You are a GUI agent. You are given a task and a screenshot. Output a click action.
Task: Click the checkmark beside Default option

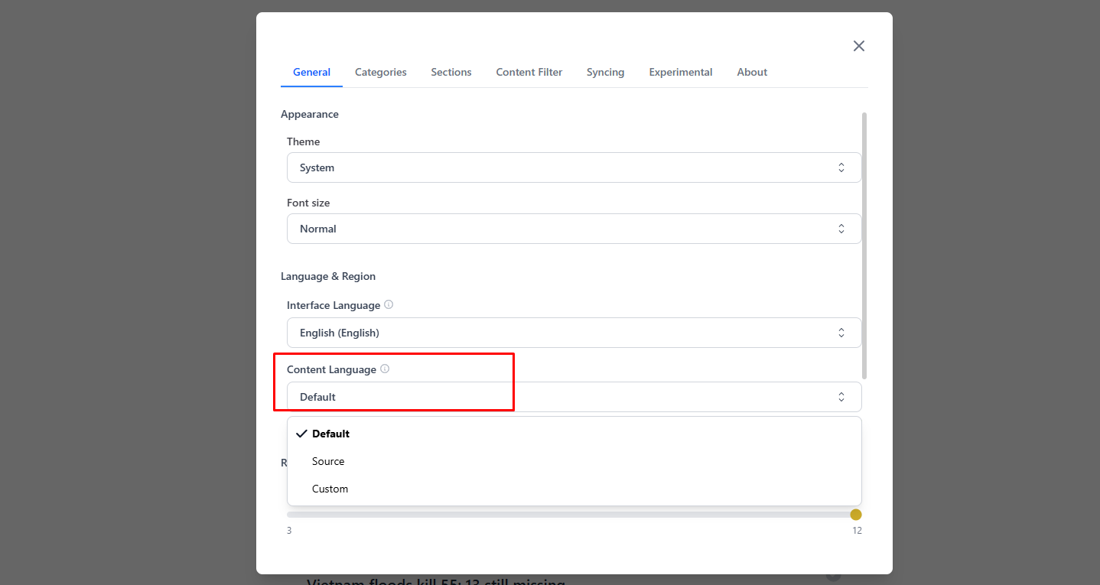click(301, 434)
